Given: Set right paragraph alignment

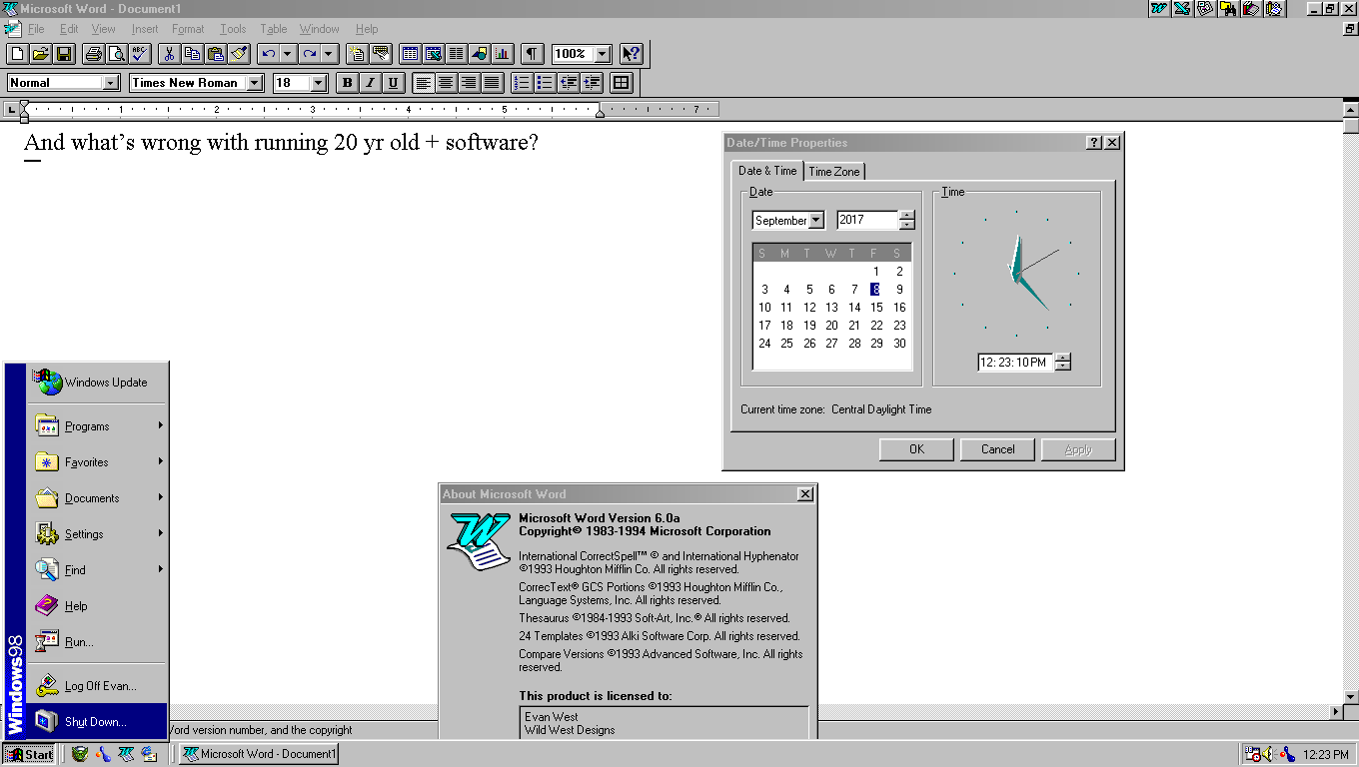Looking at the screenshot, I should point(470,83).
